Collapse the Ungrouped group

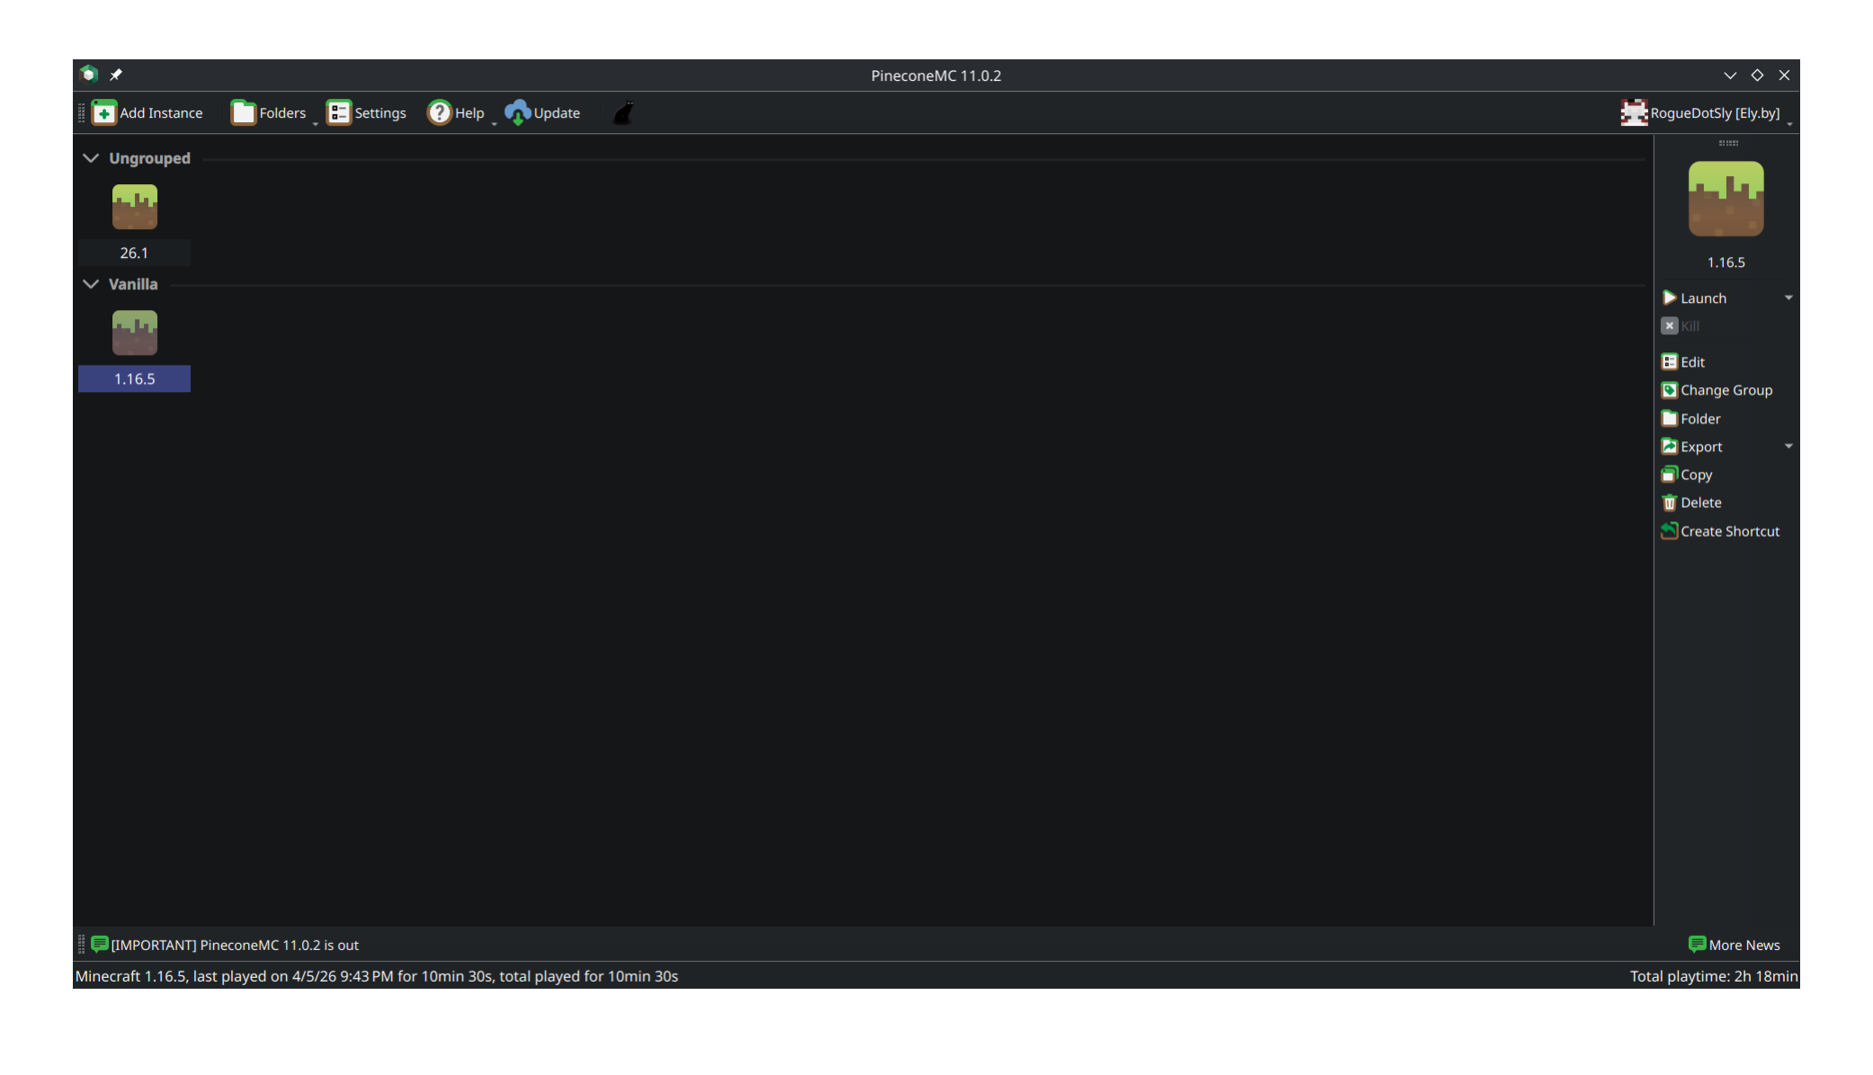pyautogui.click(x=91, y=158)
